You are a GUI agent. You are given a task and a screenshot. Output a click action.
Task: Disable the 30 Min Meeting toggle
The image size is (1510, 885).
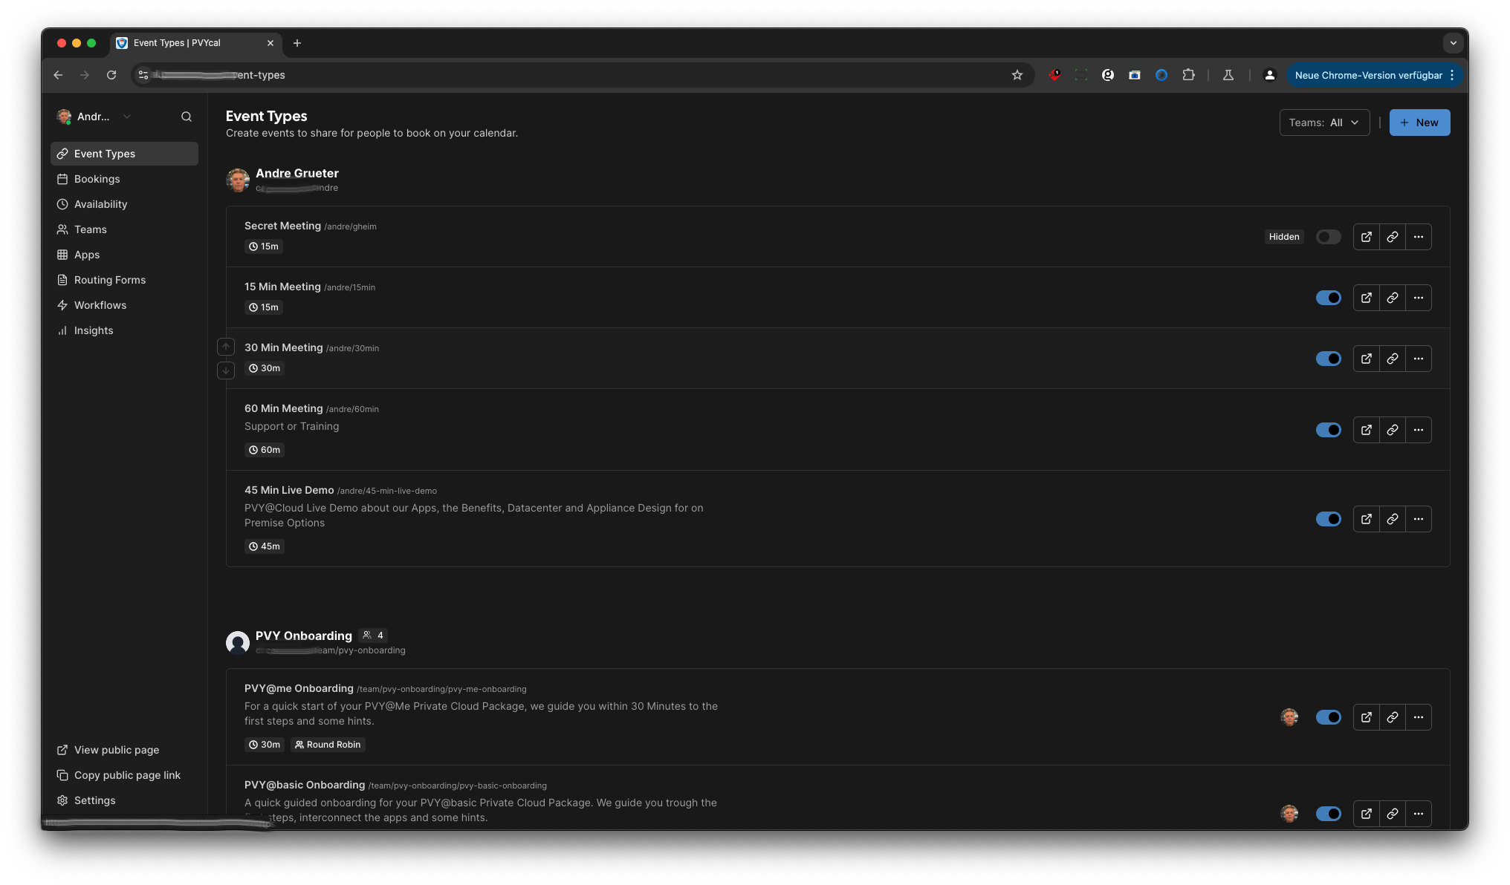[x=1328, y=359]
